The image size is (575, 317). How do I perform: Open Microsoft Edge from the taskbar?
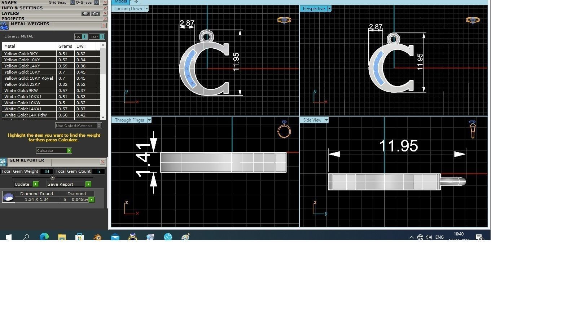click(44, 237)
